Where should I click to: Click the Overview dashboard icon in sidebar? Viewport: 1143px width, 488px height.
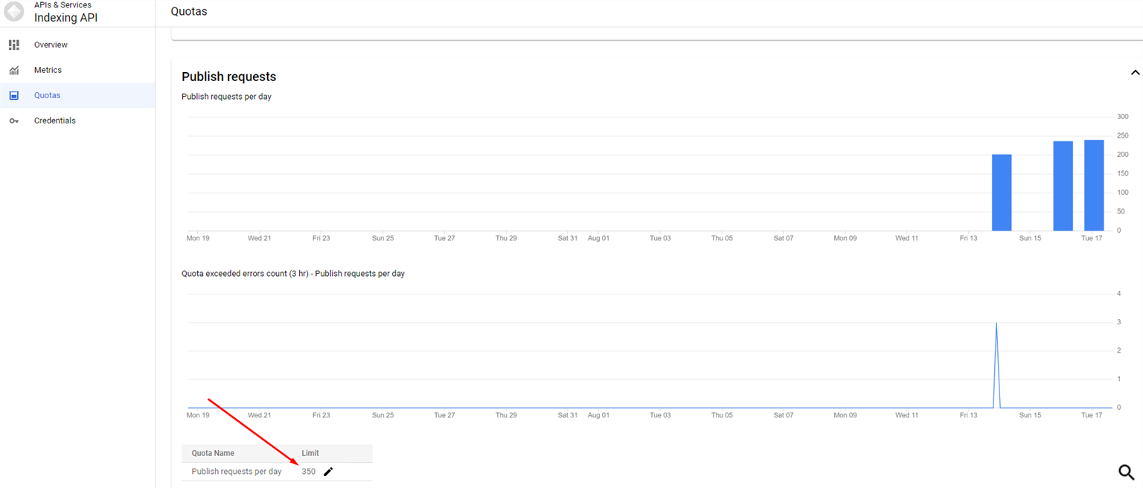(13, 45)
